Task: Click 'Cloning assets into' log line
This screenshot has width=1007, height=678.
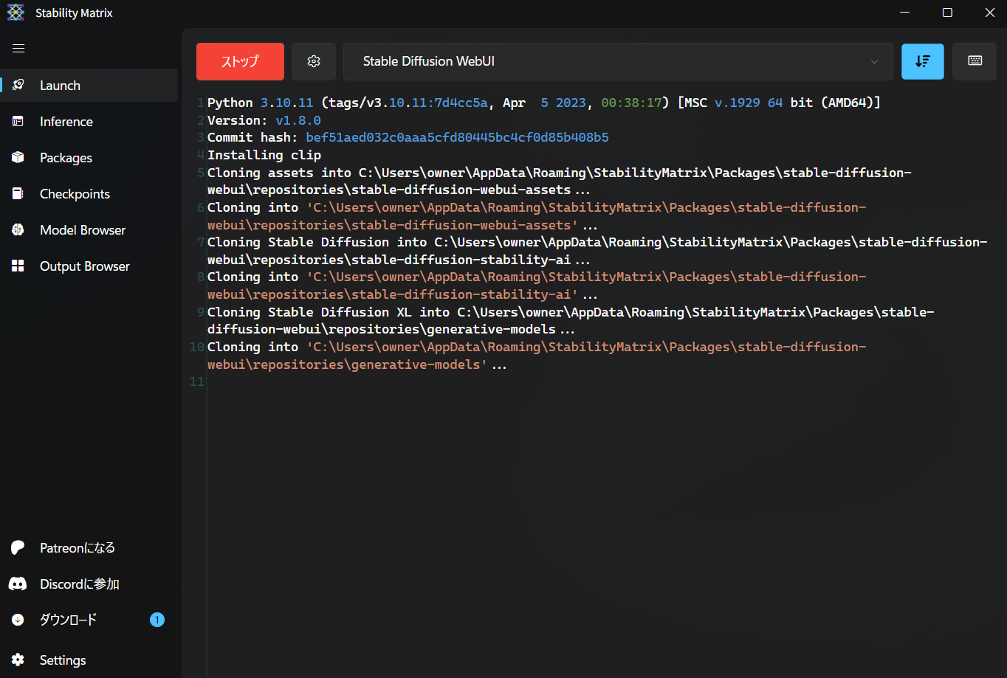Action: click(x=560, y=181)
